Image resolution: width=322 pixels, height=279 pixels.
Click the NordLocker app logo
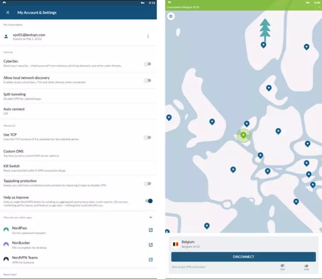click(x=6, y=244)
